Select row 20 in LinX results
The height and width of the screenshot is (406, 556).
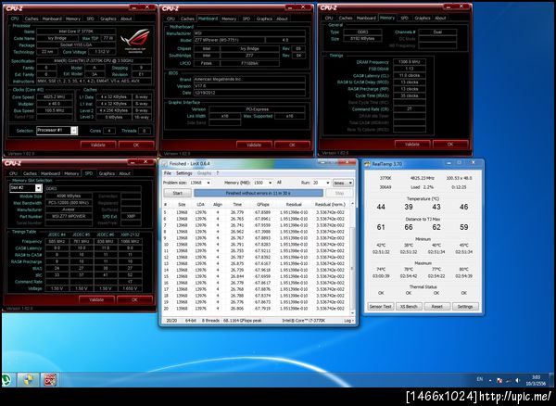(x=256, y=309)
